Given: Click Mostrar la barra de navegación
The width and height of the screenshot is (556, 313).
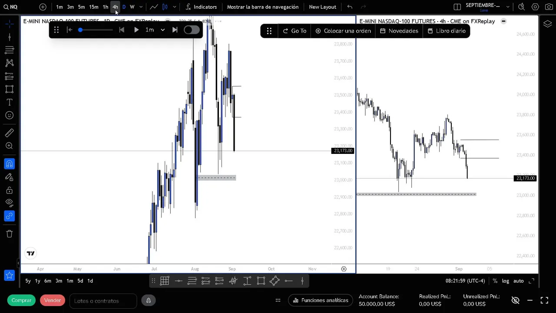Looking at the screenshot, I should click(x=263, y=7).
